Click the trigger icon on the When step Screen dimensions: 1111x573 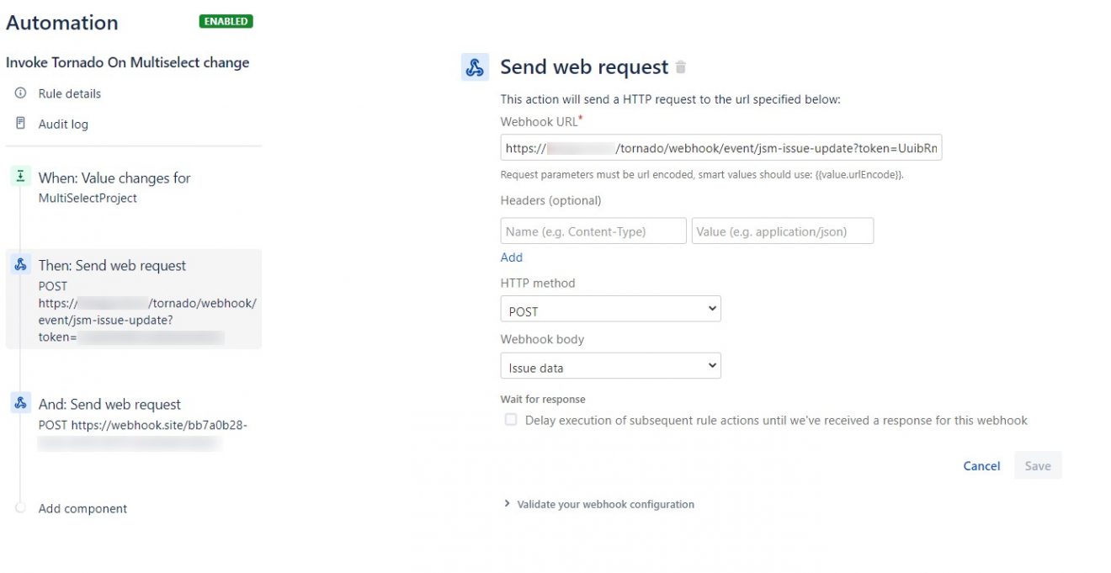pos(19,176)
